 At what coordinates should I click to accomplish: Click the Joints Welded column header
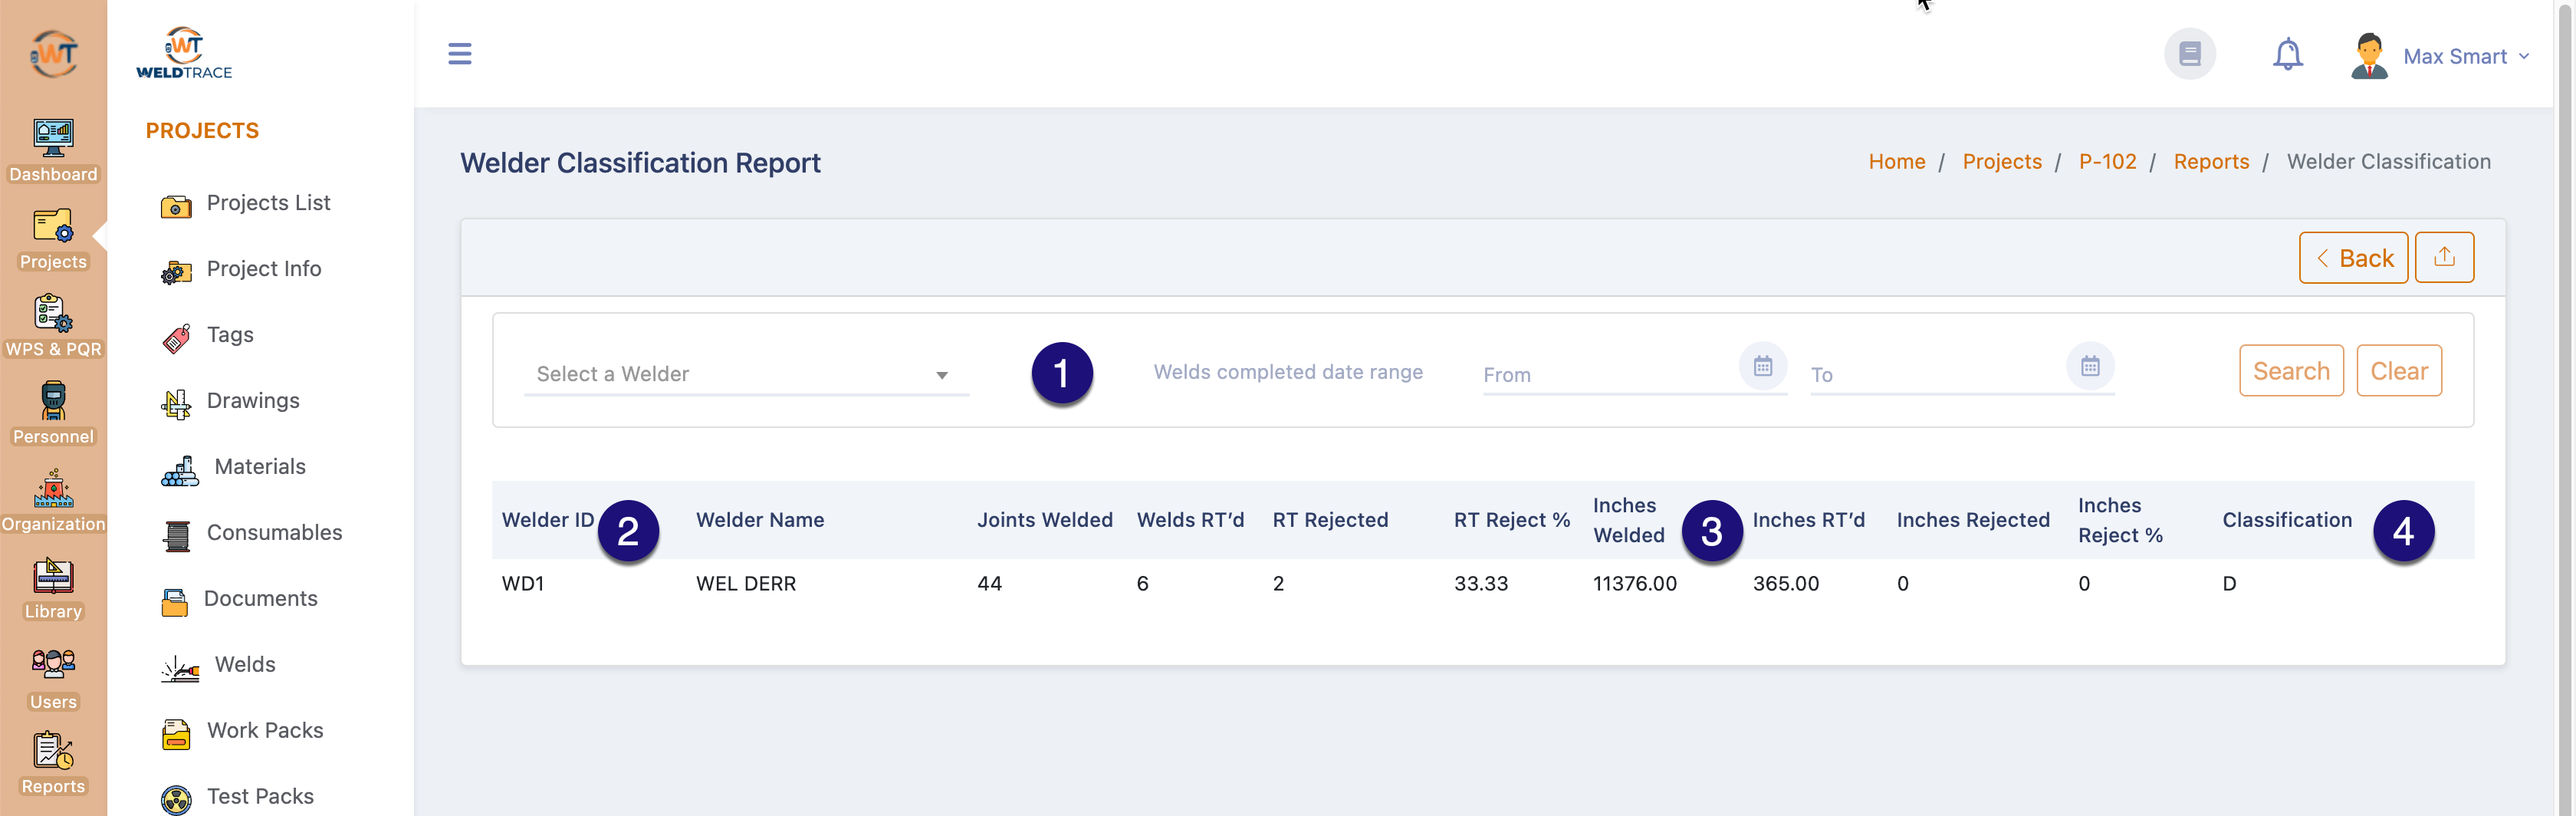(x=1044, y=520)
